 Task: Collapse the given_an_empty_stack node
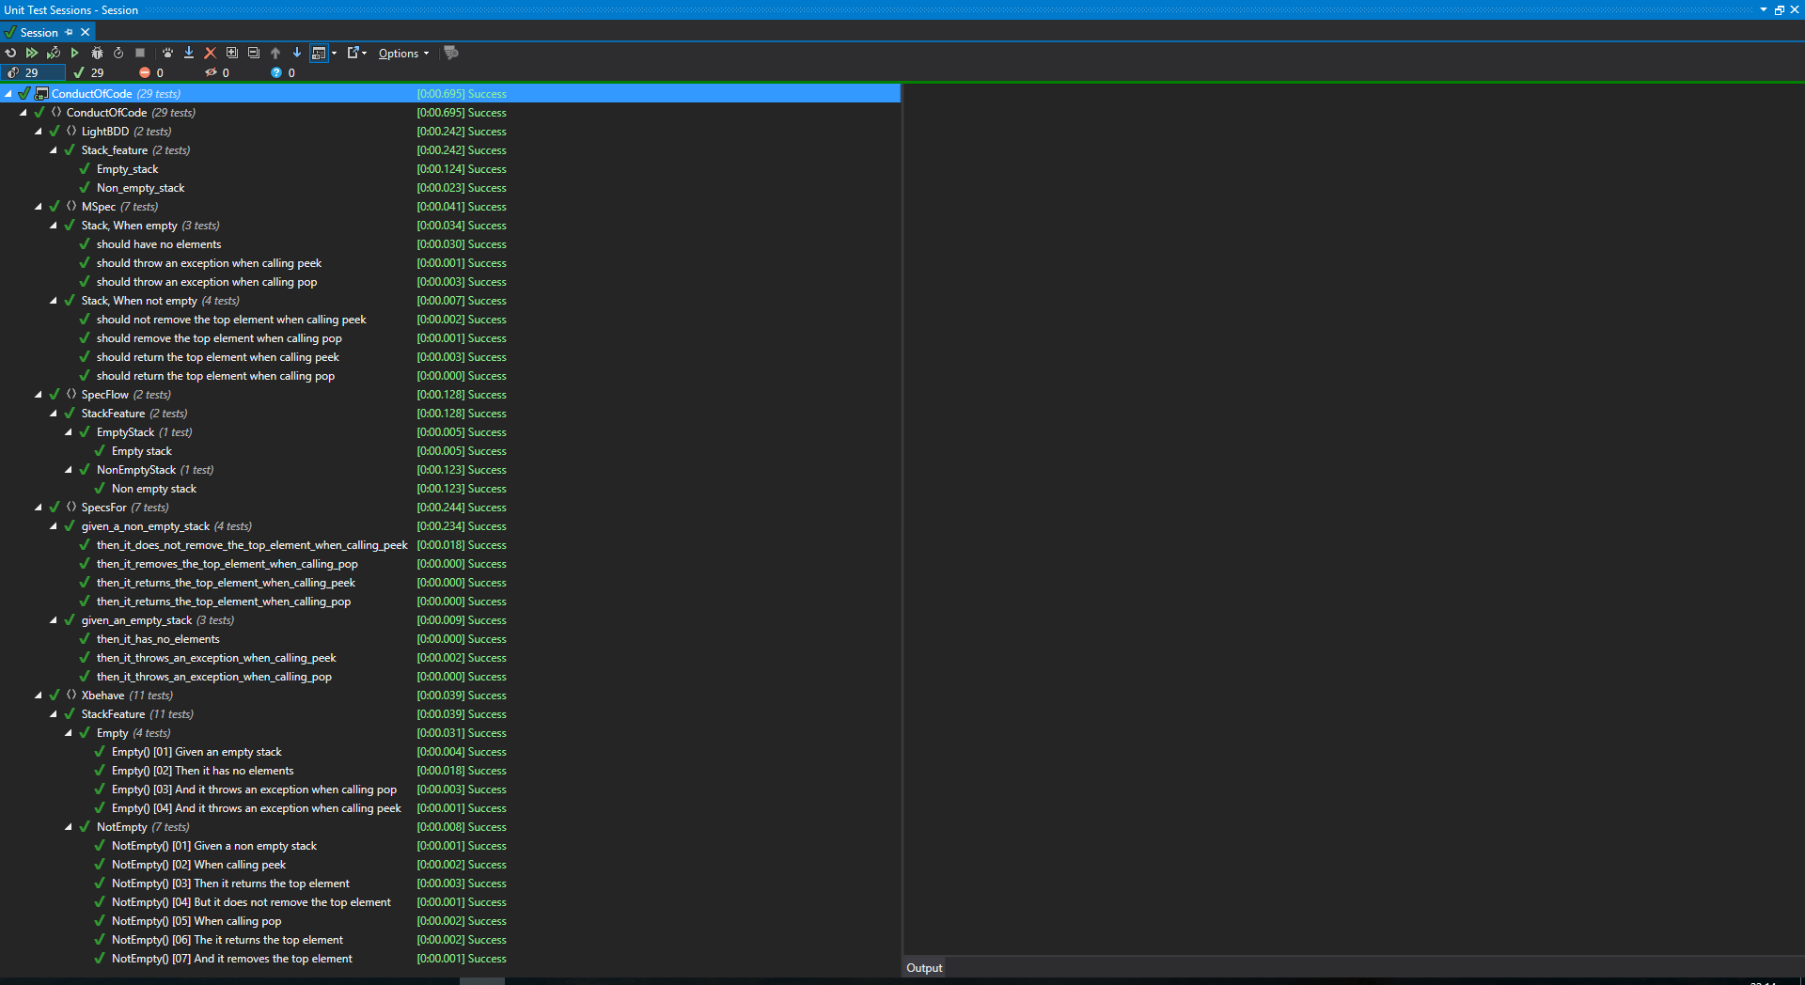click(54, 620)
